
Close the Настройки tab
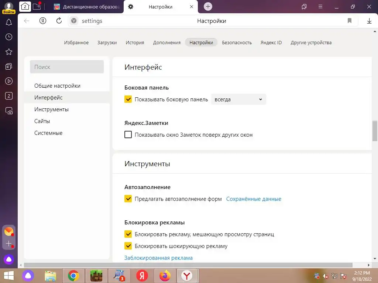(192, 7)
